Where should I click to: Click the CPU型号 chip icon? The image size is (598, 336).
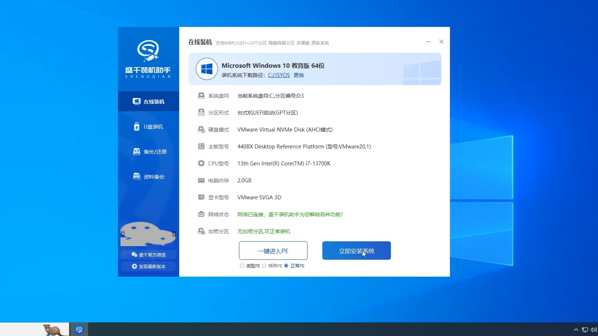[x=201, y=164]
